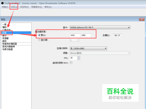Screen dimensions: 146x109
Task: Select 音效 in the settings list
Action: 16,35
